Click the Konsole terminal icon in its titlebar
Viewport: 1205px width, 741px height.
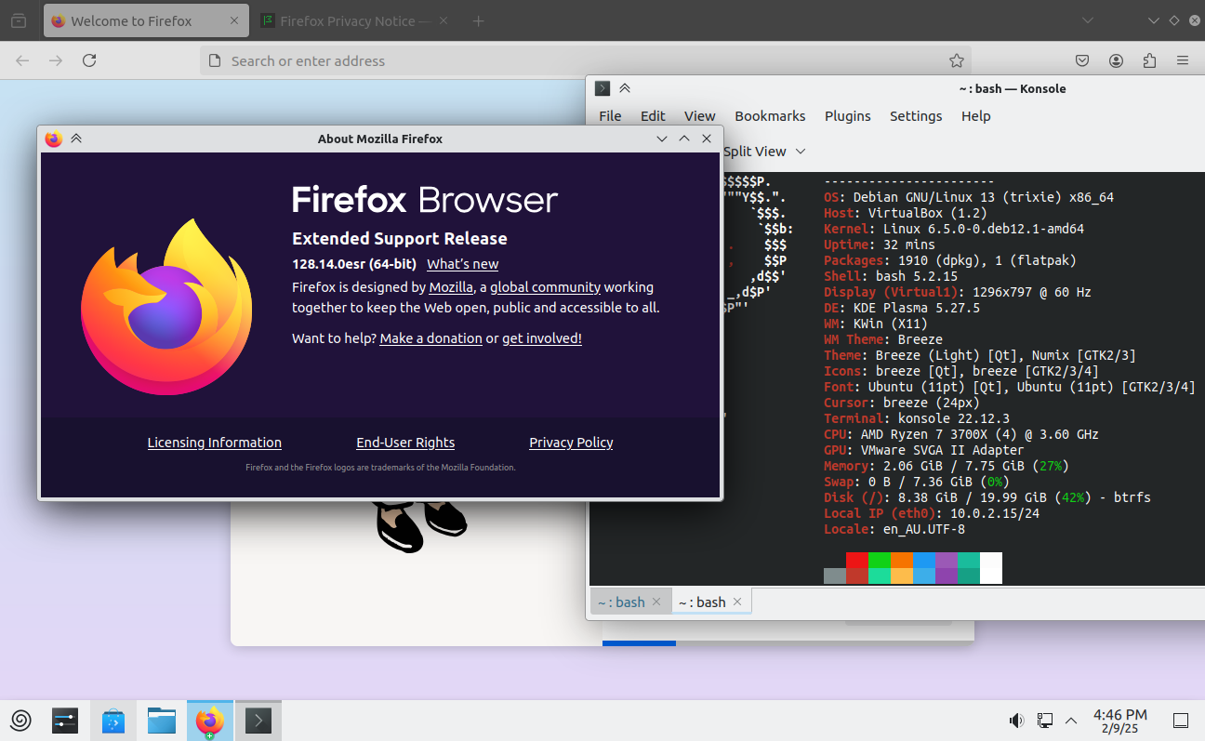click(602, 88)
